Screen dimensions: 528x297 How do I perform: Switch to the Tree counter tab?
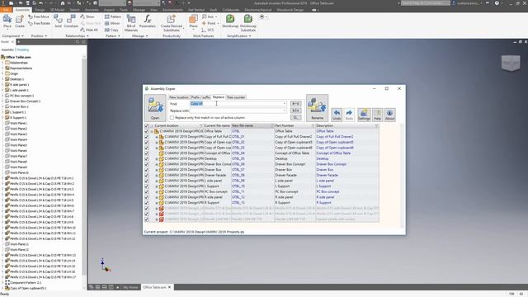(236, 97)
